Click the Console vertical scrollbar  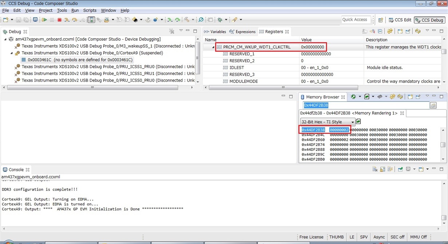(444, 218)
